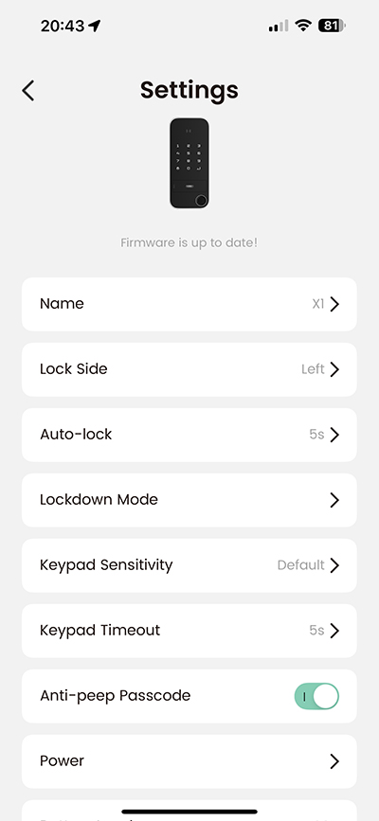The image size is (379, 821).
Task: Tap the Keypad Timeout 5s value
Action: click(x=316, y=631)
